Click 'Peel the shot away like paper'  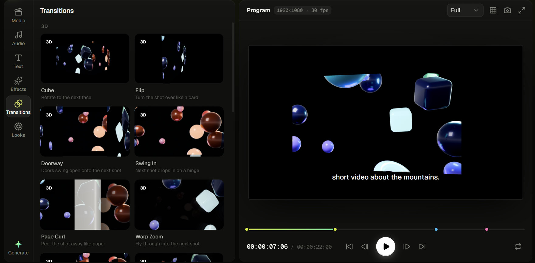[x=73, y=244]
